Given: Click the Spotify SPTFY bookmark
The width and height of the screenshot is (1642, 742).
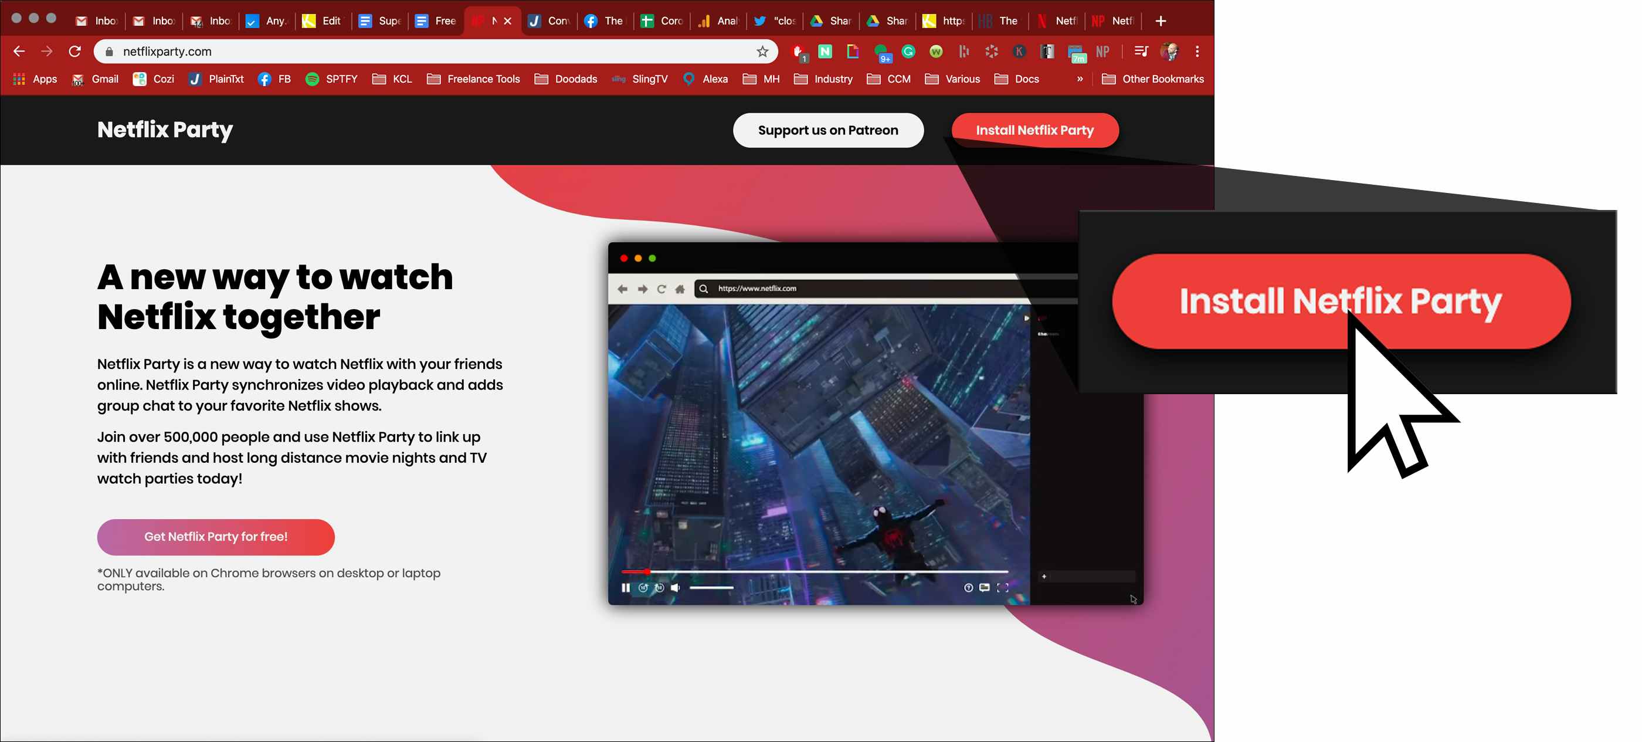Looking at the screenshot, I should point(331,79).
